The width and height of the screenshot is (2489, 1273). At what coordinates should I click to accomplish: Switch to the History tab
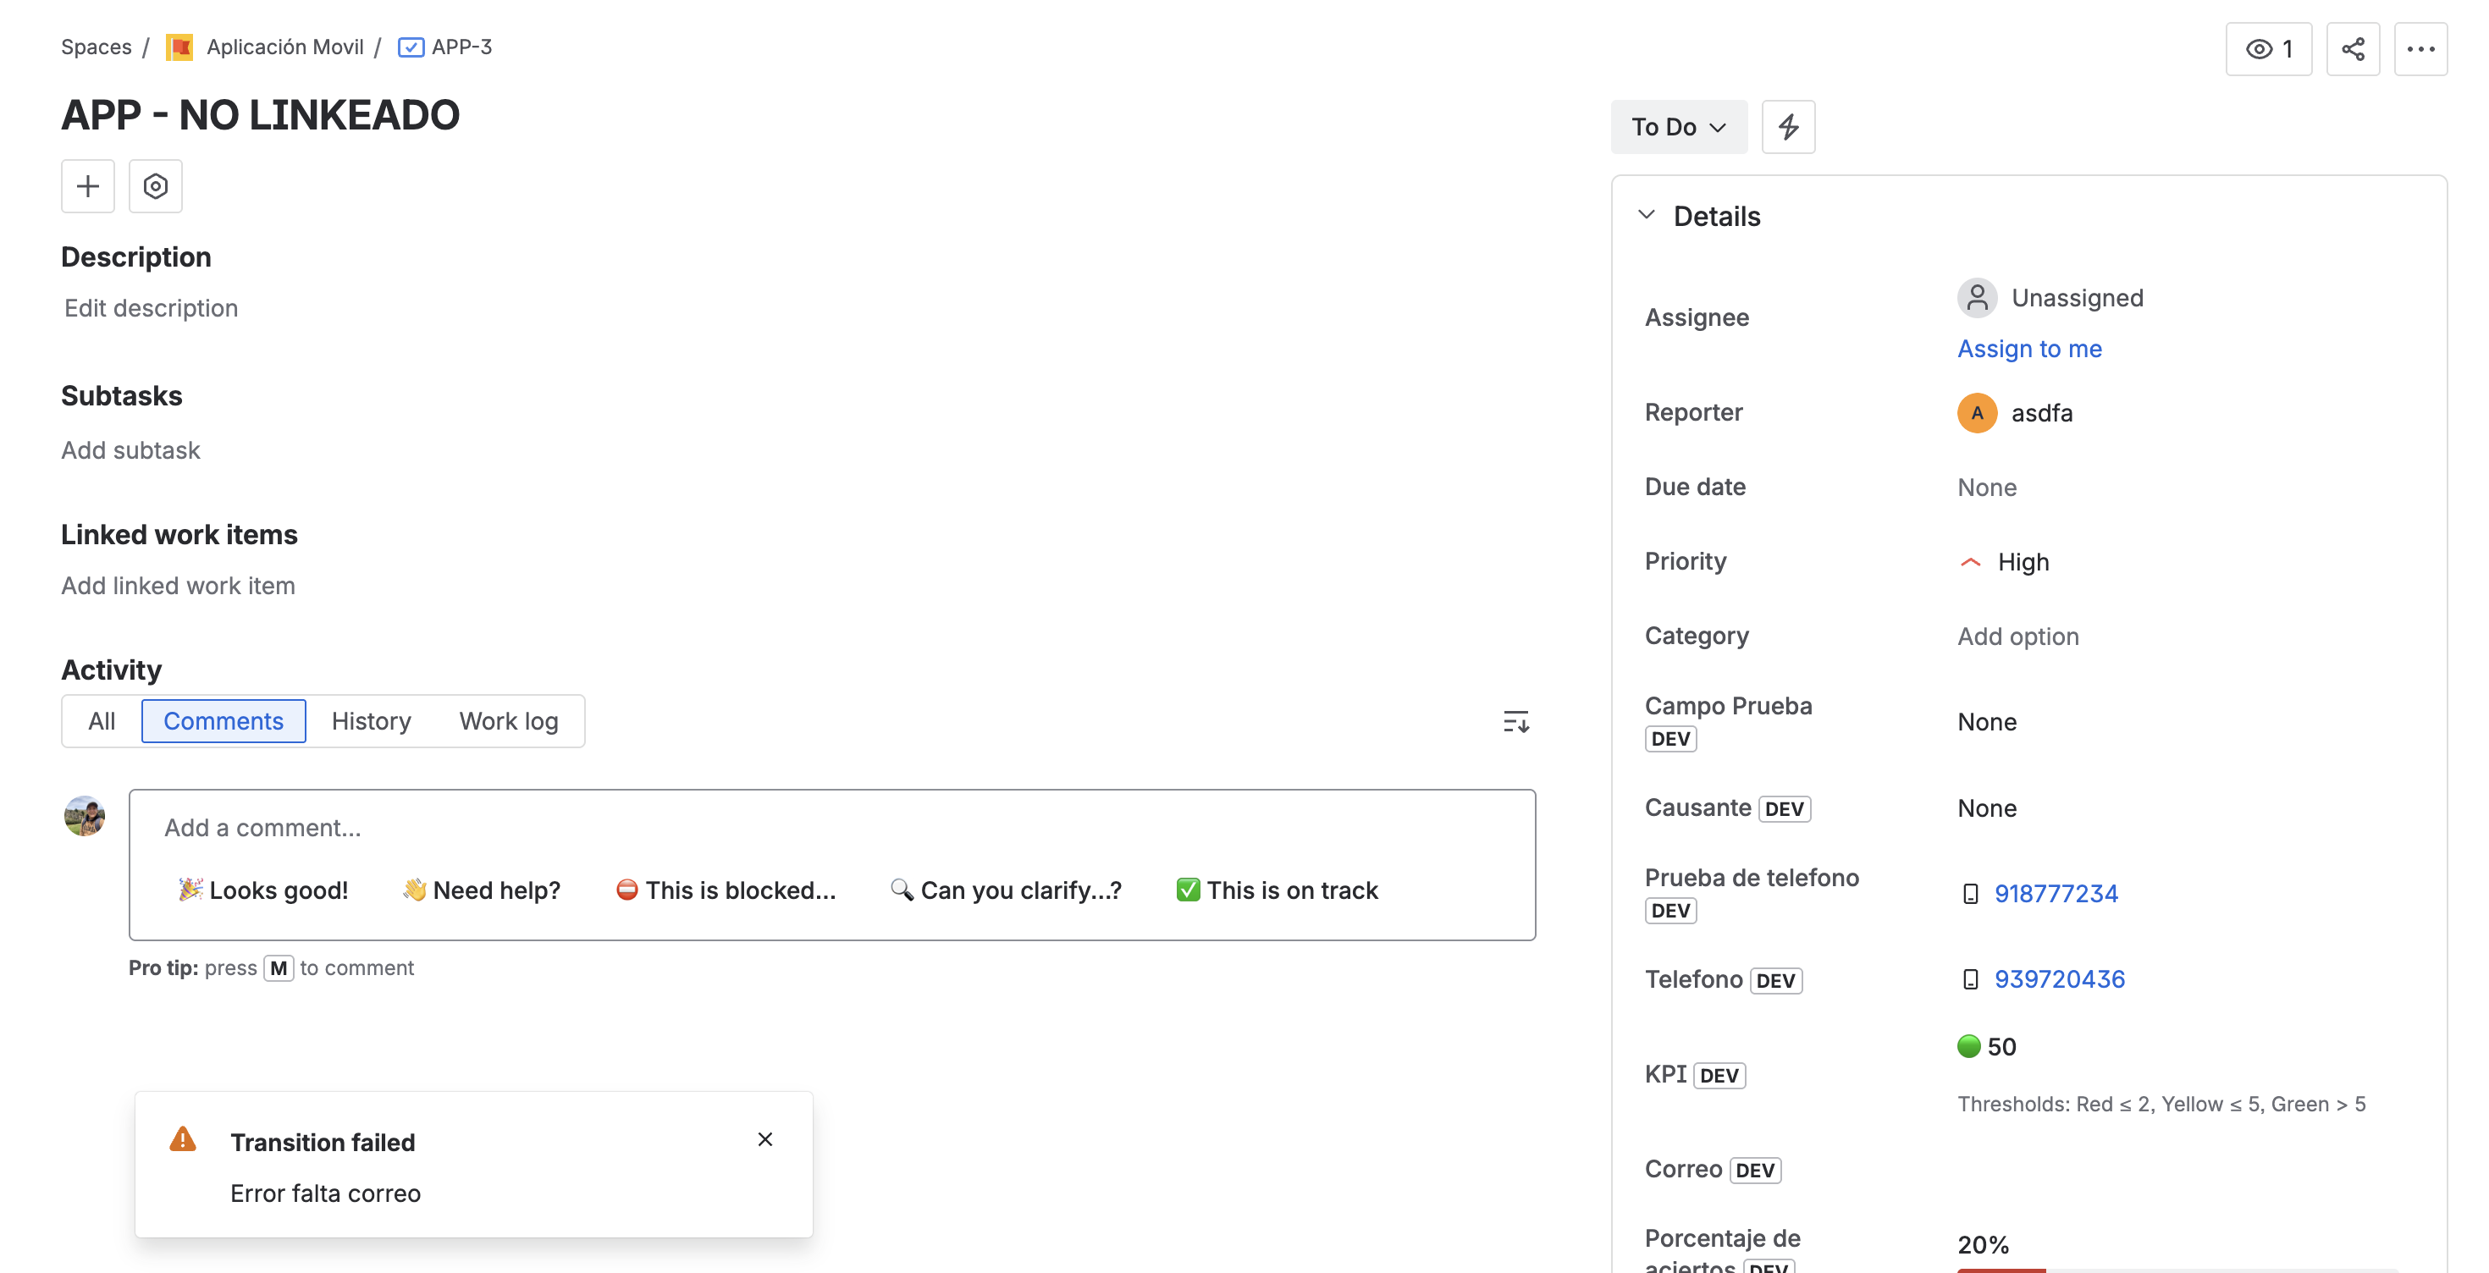coord(371,721)
